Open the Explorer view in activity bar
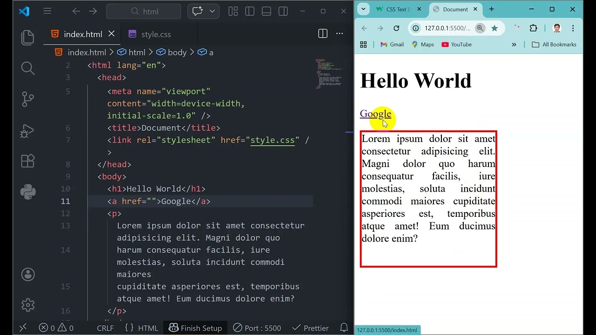The width and height of the screenshot is (596, 335). [28, 38]
